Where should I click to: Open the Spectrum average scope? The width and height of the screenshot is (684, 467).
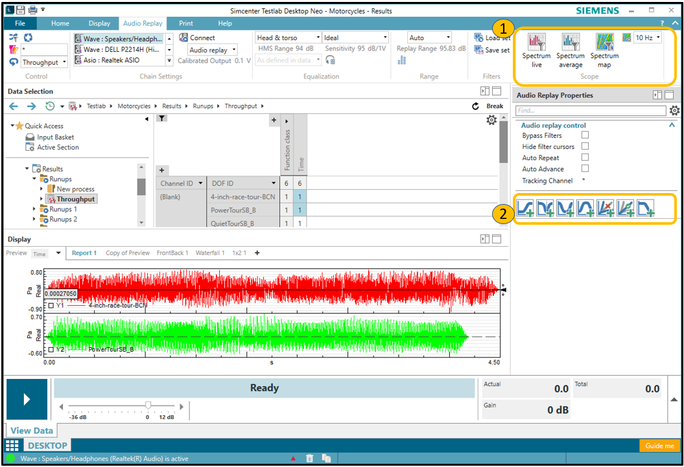tap(571, 44)
